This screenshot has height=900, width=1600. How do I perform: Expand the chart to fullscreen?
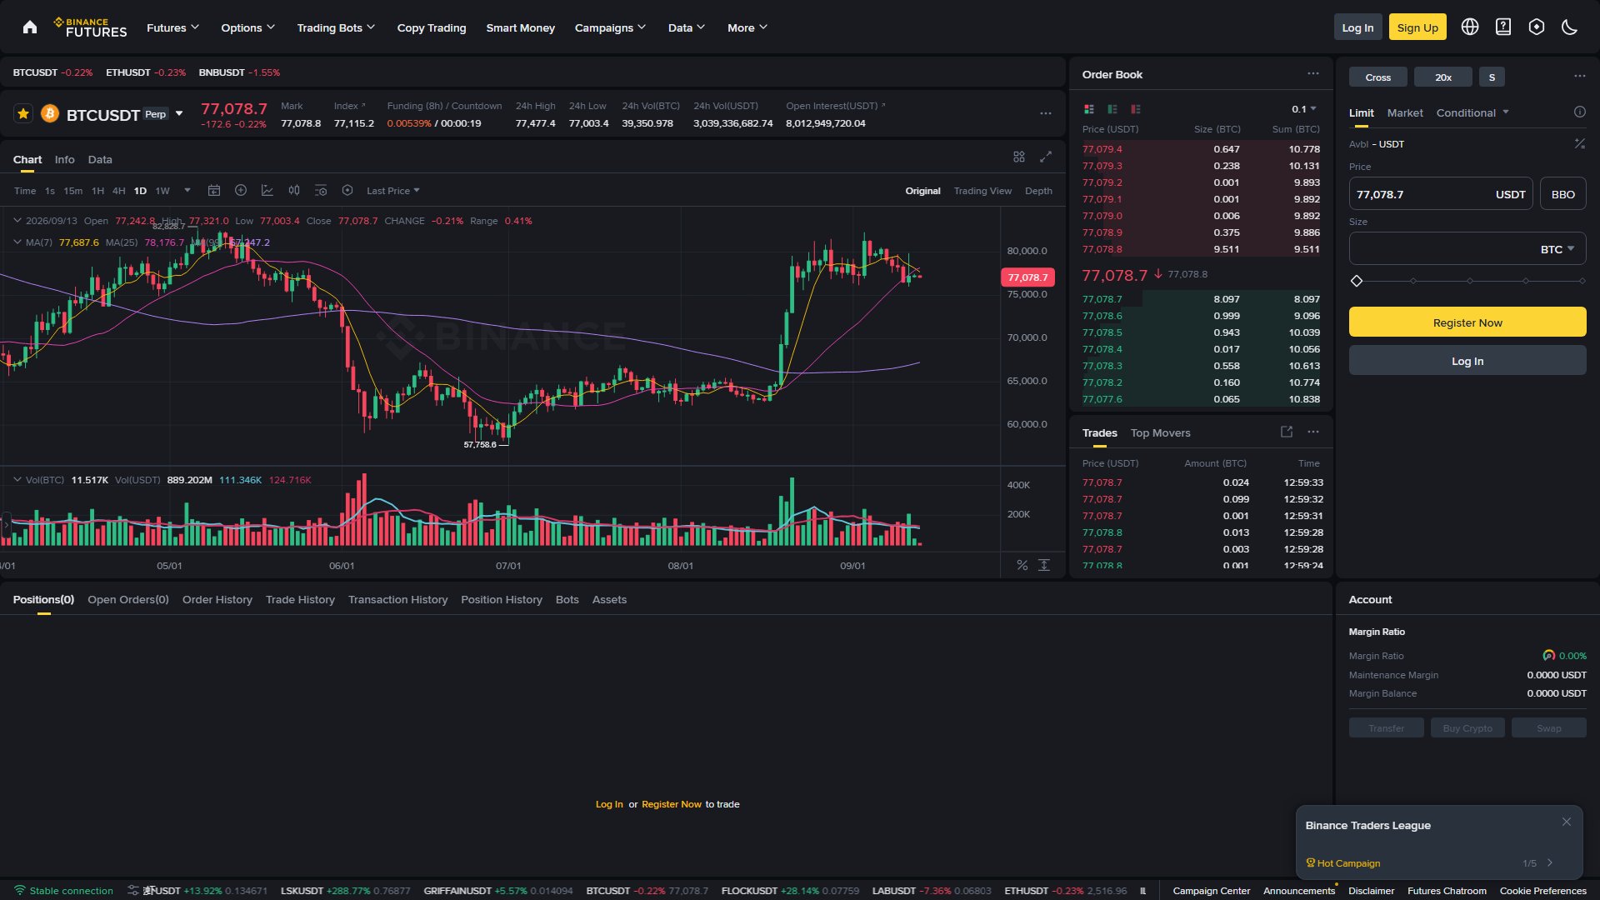point(1046,157)
